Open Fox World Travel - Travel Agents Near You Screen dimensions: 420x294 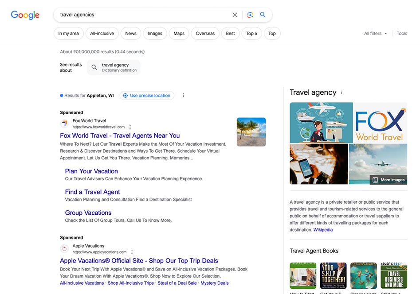[x=120, y=135]
